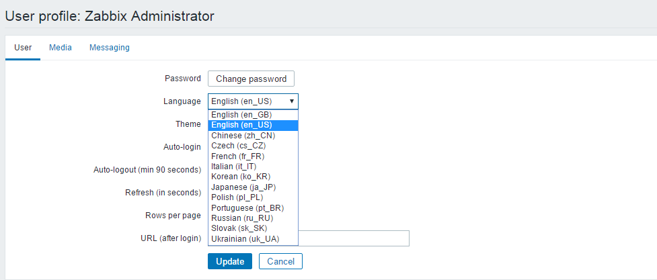Select Chinese (zh_CN) language option
657x280 pixels.
252,136
